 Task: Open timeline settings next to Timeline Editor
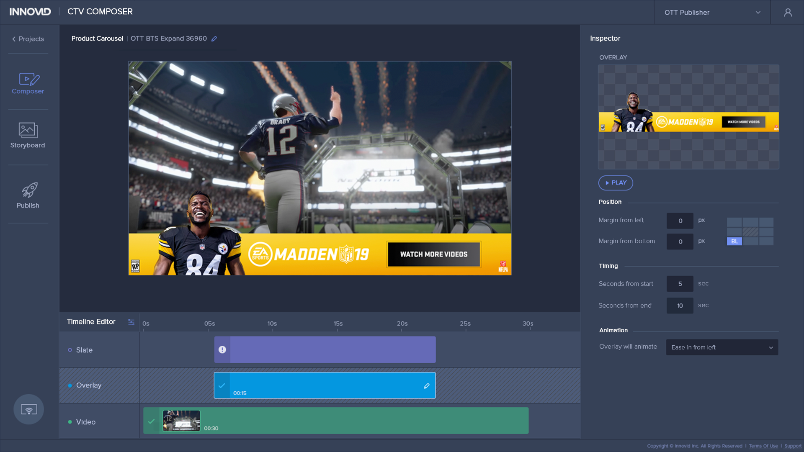pos(131,322)
